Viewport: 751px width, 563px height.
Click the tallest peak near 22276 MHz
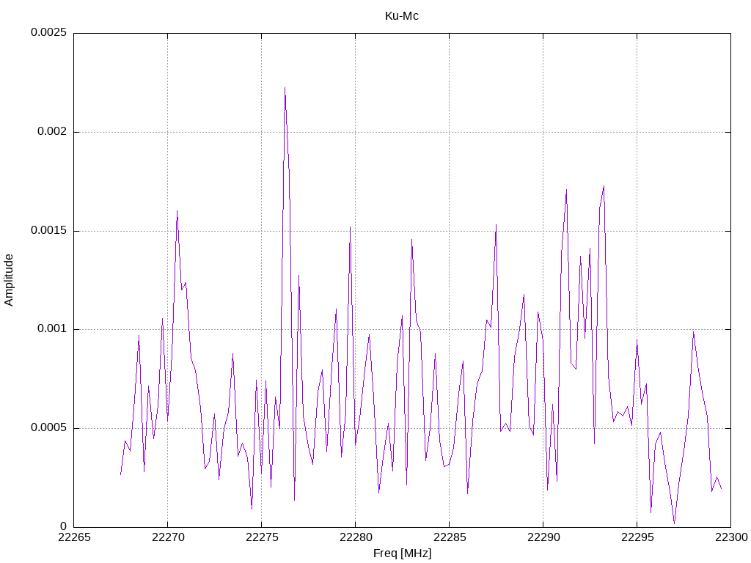[x=285, y=89]
